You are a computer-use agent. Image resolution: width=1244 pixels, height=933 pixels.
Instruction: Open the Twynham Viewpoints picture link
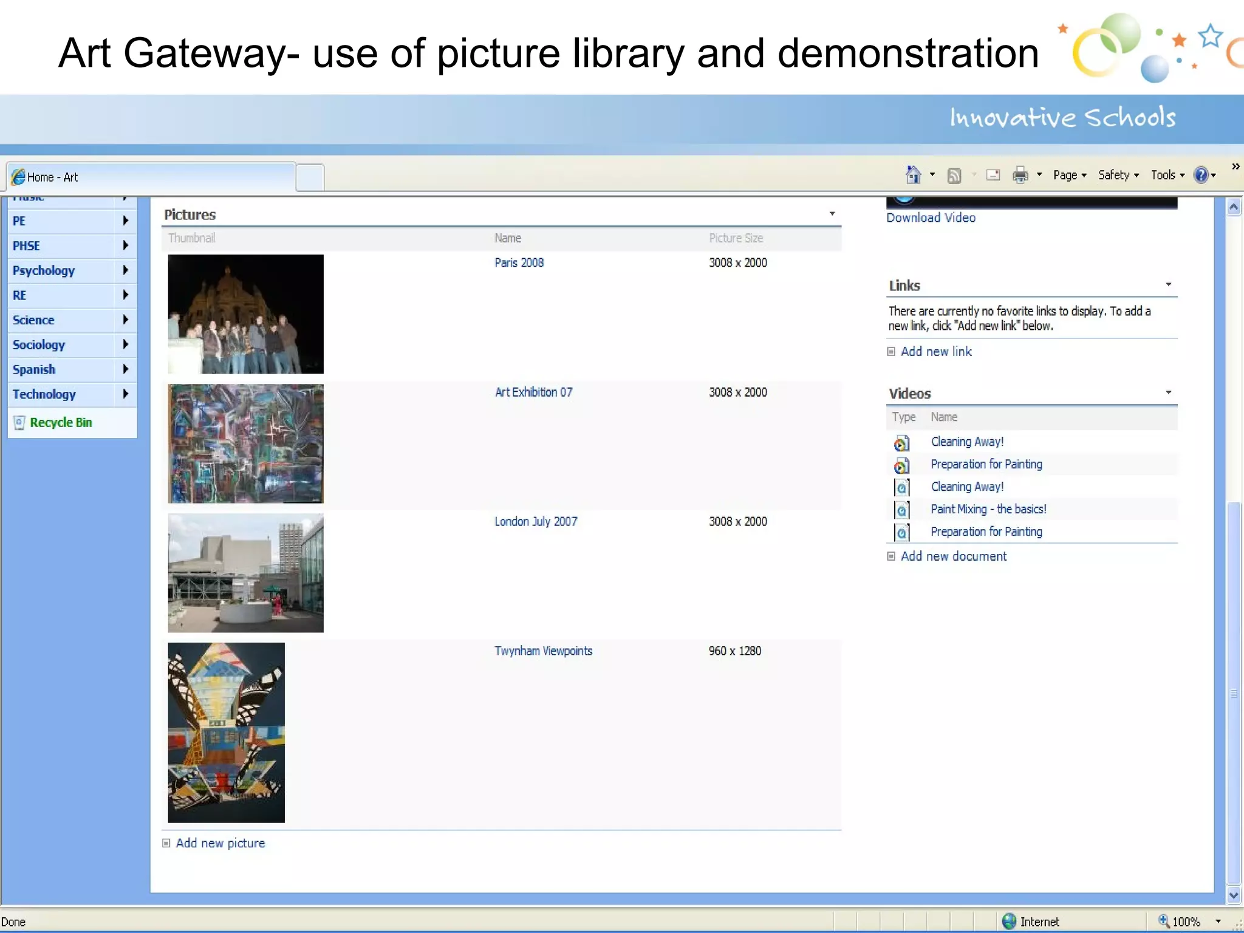click(543, 651)
